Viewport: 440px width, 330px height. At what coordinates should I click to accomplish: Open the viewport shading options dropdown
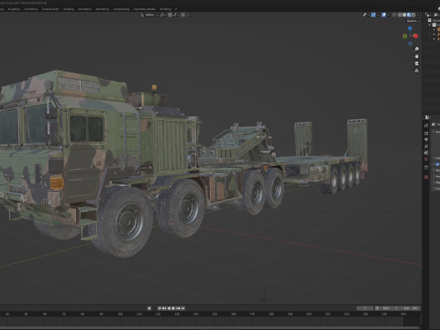click(418, 15)
